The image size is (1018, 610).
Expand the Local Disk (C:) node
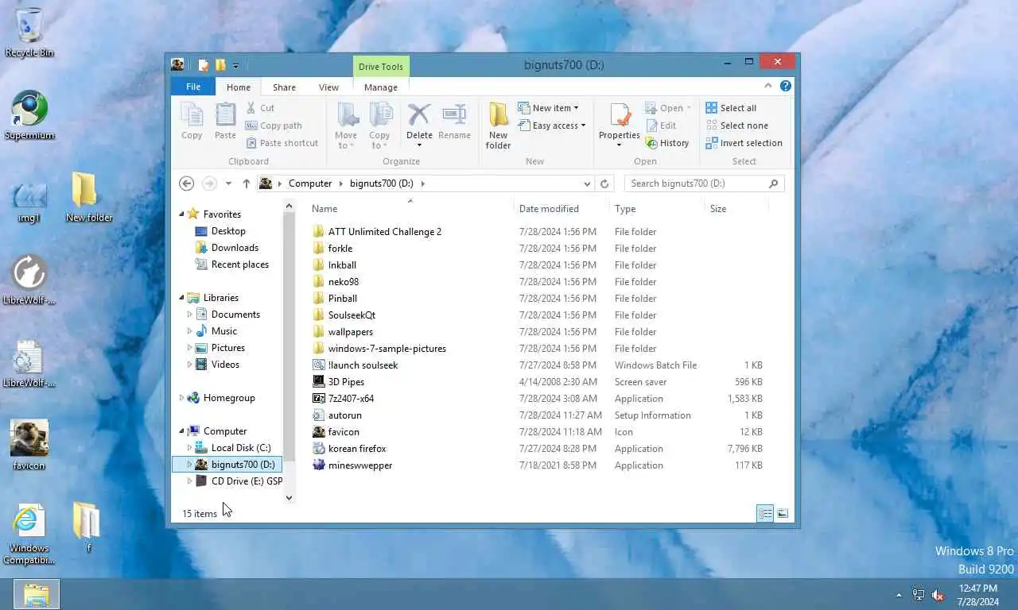tap(189, 448)
